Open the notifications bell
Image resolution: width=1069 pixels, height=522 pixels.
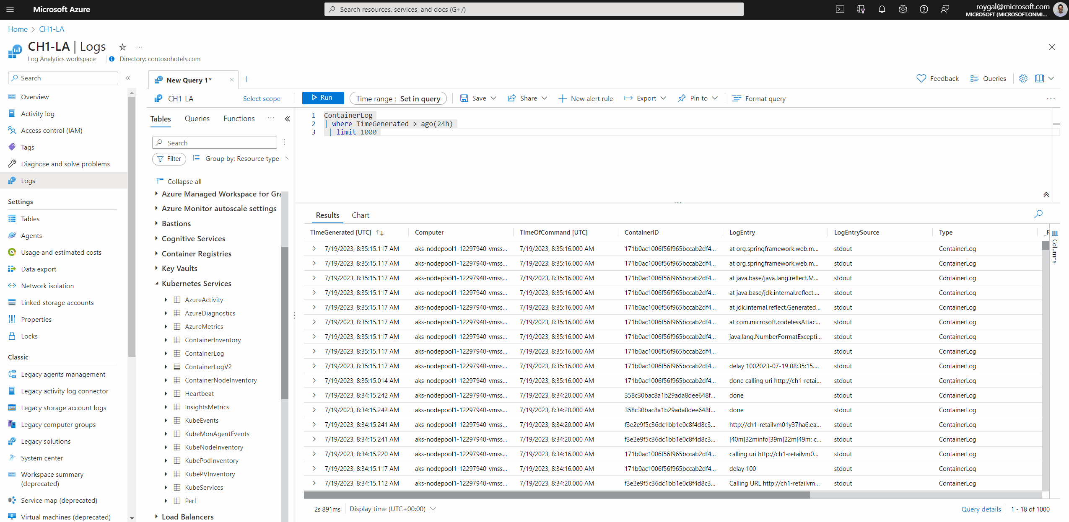point(882,9)
